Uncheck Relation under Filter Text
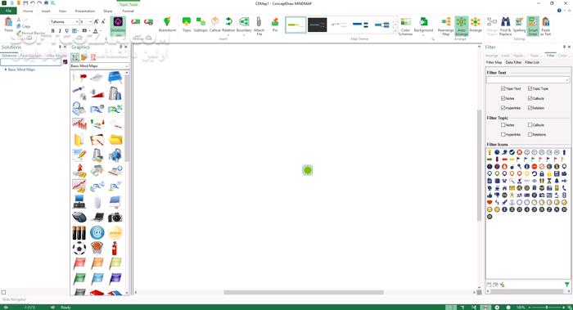The image size is (573, 310). click(x=530, y=108)
